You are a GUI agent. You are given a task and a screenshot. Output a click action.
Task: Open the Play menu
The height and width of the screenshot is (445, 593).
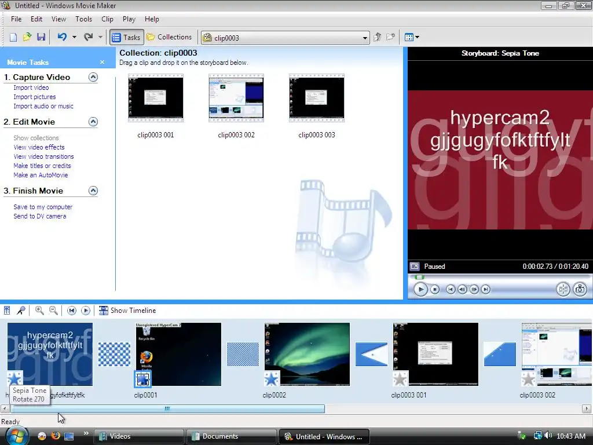click(129, 19)
